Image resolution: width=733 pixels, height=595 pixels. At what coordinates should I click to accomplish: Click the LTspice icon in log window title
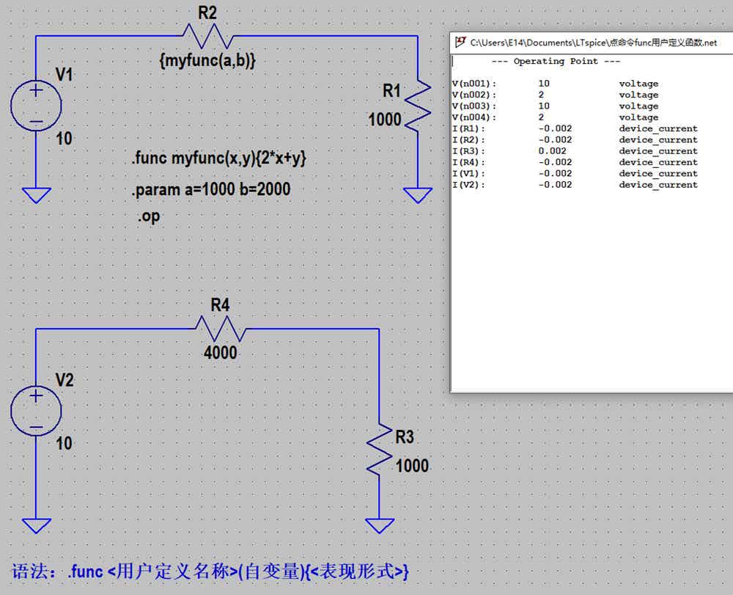pyautogui.click(x=460, y=42)
